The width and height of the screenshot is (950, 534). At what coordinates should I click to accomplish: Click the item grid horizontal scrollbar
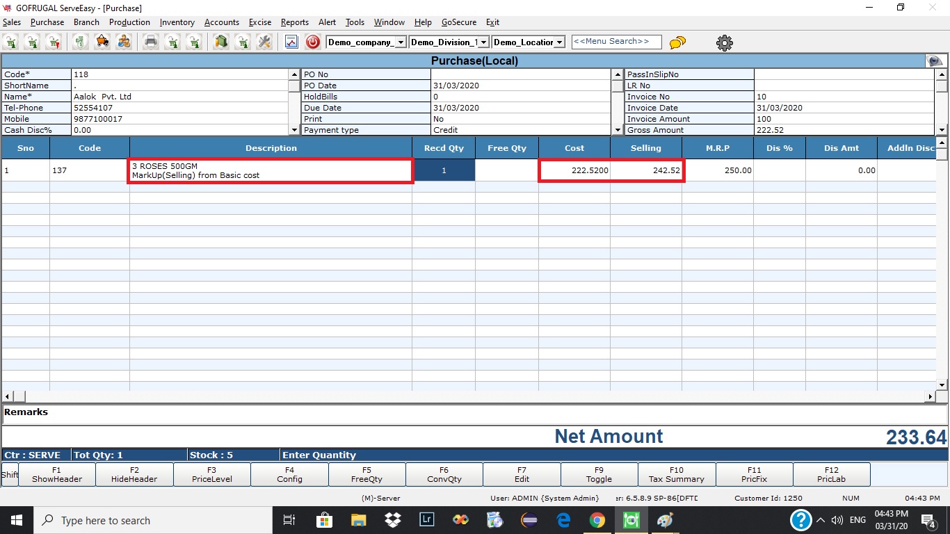coord(469,396)
